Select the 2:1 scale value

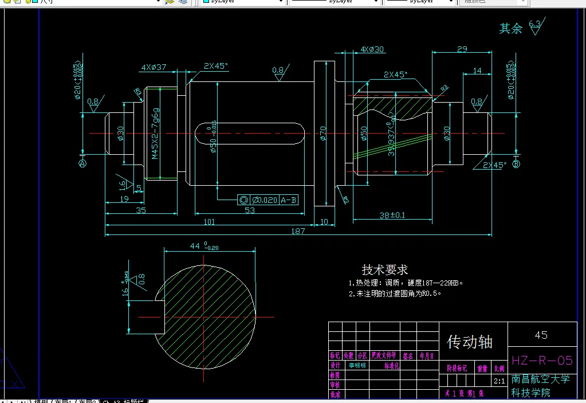coord(500,381)
